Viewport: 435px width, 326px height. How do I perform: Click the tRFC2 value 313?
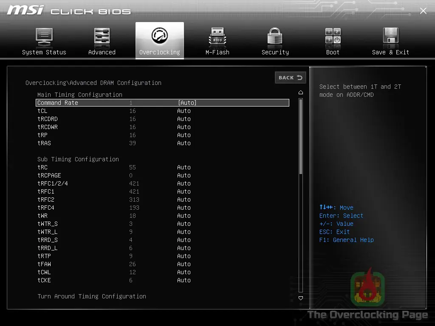tap(134, 200)
